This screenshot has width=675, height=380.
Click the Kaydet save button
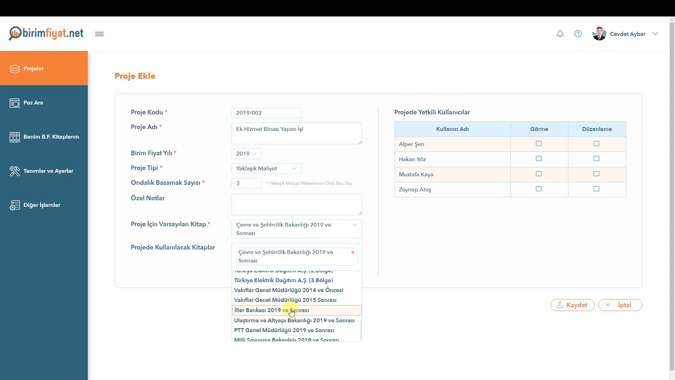point(572,305)
